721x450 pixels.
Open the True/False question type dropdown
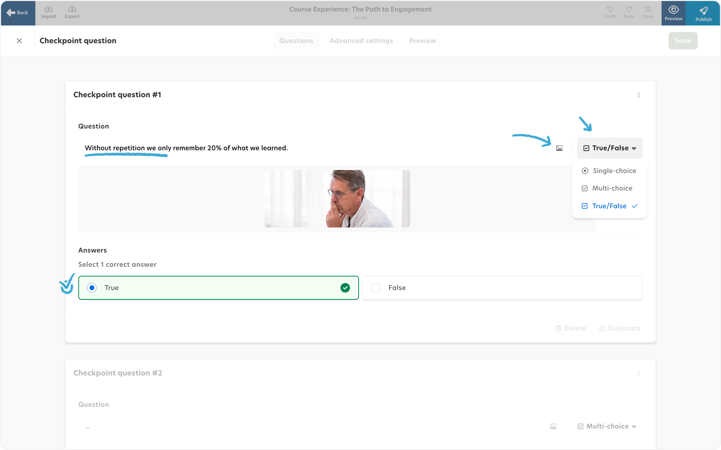610,148
